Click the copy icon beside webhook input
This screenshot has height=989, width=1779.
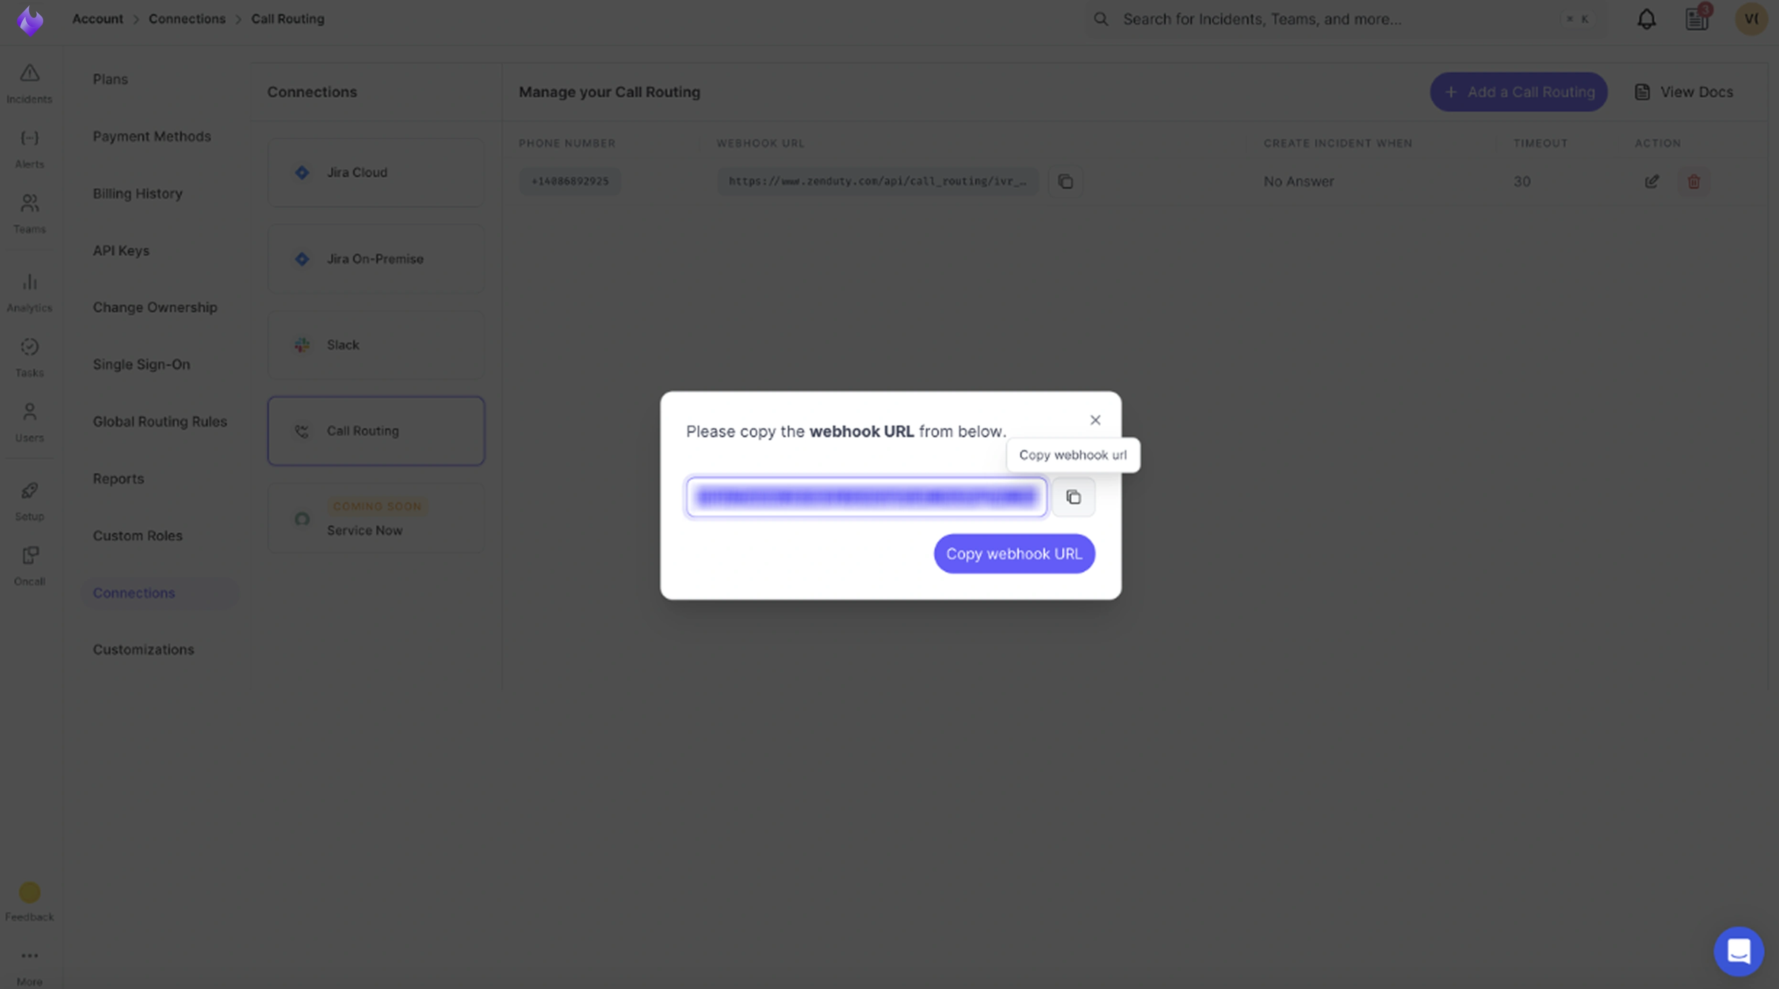tap(1073, 496)
